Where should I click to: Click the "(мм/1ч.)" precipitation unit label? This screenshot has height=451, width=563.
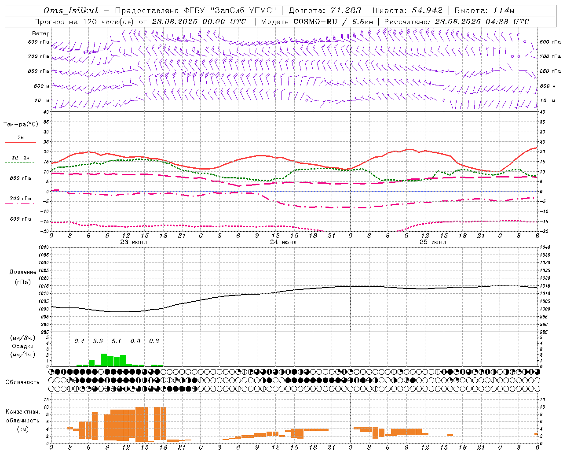coord(23,355)
